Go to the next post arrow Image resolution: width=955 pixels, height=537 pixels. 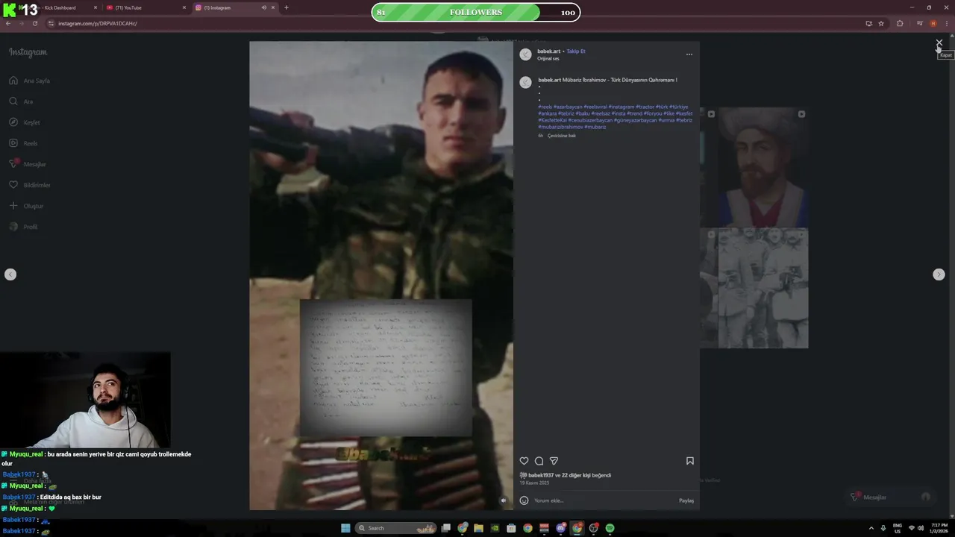939,274
